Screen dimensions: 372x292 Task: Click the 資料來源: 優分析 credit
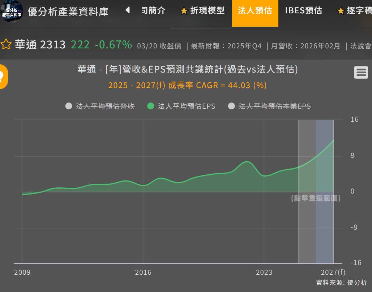[341, 283]
